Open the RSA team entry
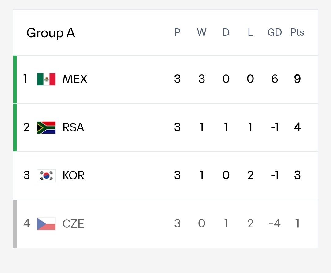Screen dimensions: 331x273 click(x=73, y=127)
